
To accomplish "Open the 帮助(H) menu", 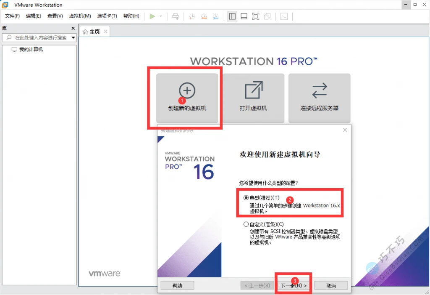I will [131, 16].
